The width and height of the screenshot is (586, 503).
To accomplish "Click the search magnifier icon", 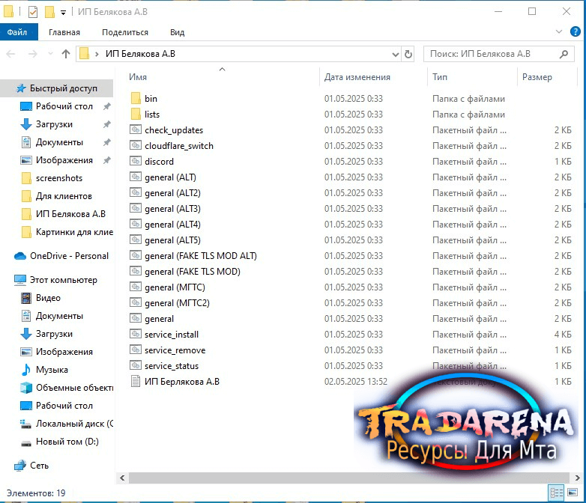I will [x=564, y=54].
